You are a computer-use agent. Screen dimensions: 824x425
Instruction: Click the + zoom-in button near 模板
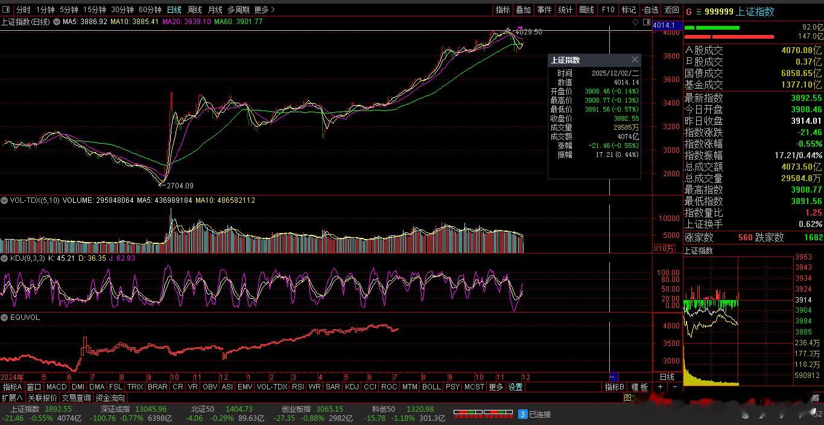click(661, 387)
